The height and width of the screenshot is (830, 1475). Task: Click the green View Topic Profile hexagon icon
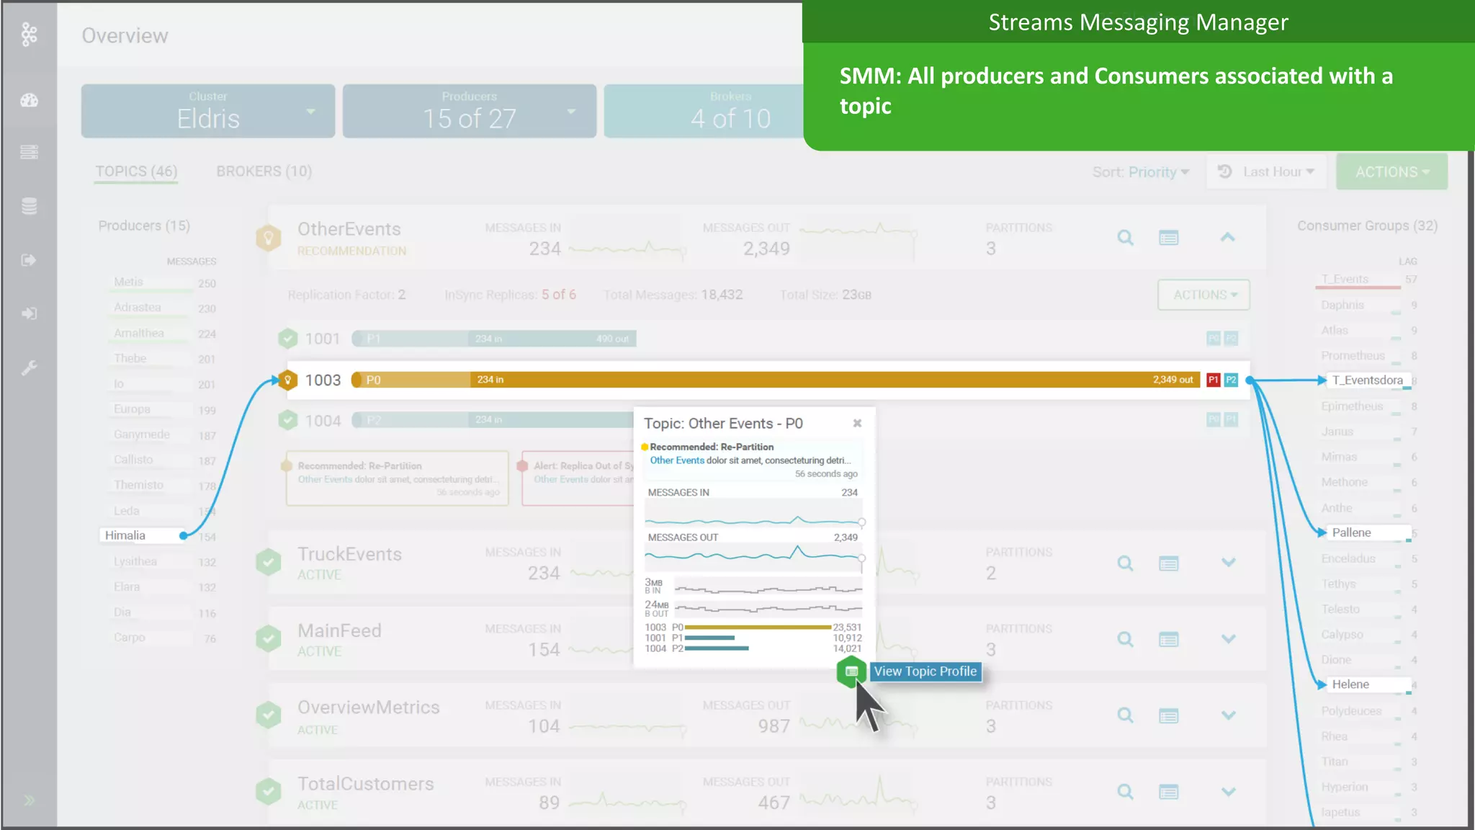click(x=851, y=671)
